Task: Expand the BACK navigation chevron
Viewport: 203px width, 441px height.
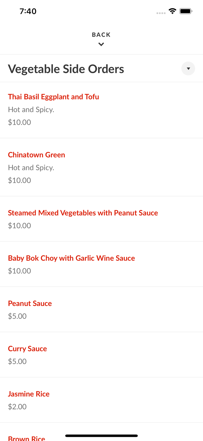Action: [101, 44]
